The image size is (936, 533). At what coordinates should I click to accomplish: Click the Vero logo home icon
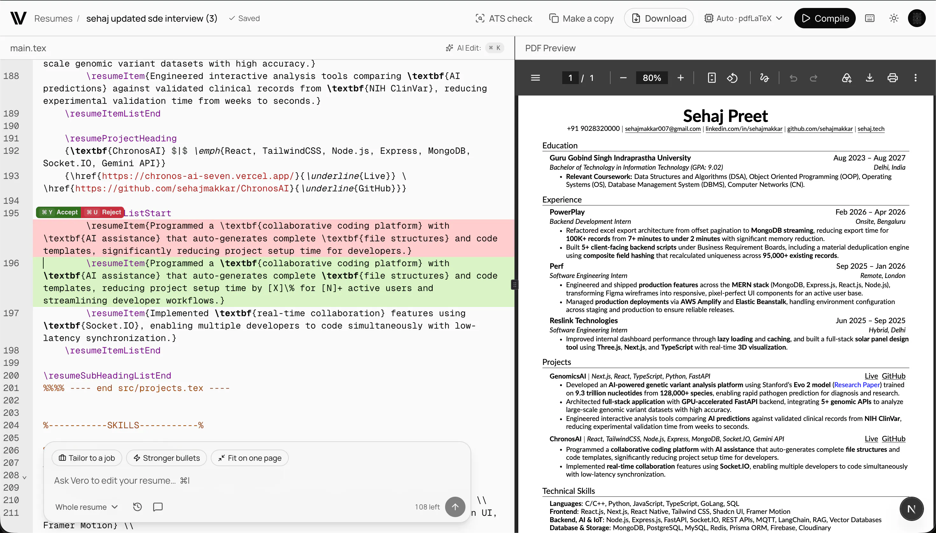click(18, 18)
